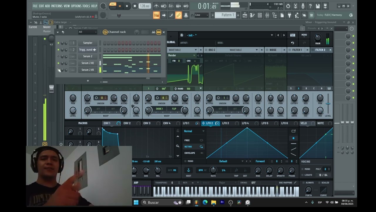Image resolution: width=376 pixels, height=212 pixels.
Task: Open the mixer window icon
Action: click(267, 15)
